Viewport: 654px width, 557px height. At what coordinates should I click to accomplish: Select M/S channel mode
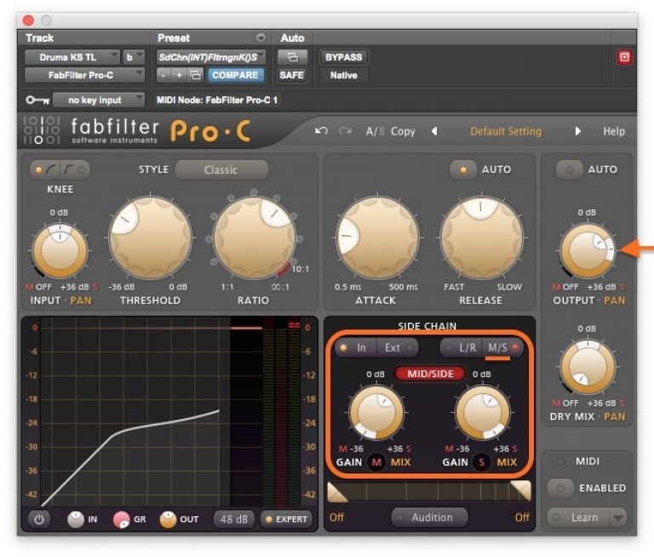pos(502,347)
